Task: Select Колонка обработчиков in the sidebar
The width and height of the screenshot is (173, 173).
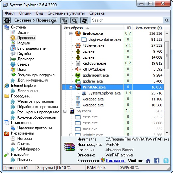Action: point(37,117)
